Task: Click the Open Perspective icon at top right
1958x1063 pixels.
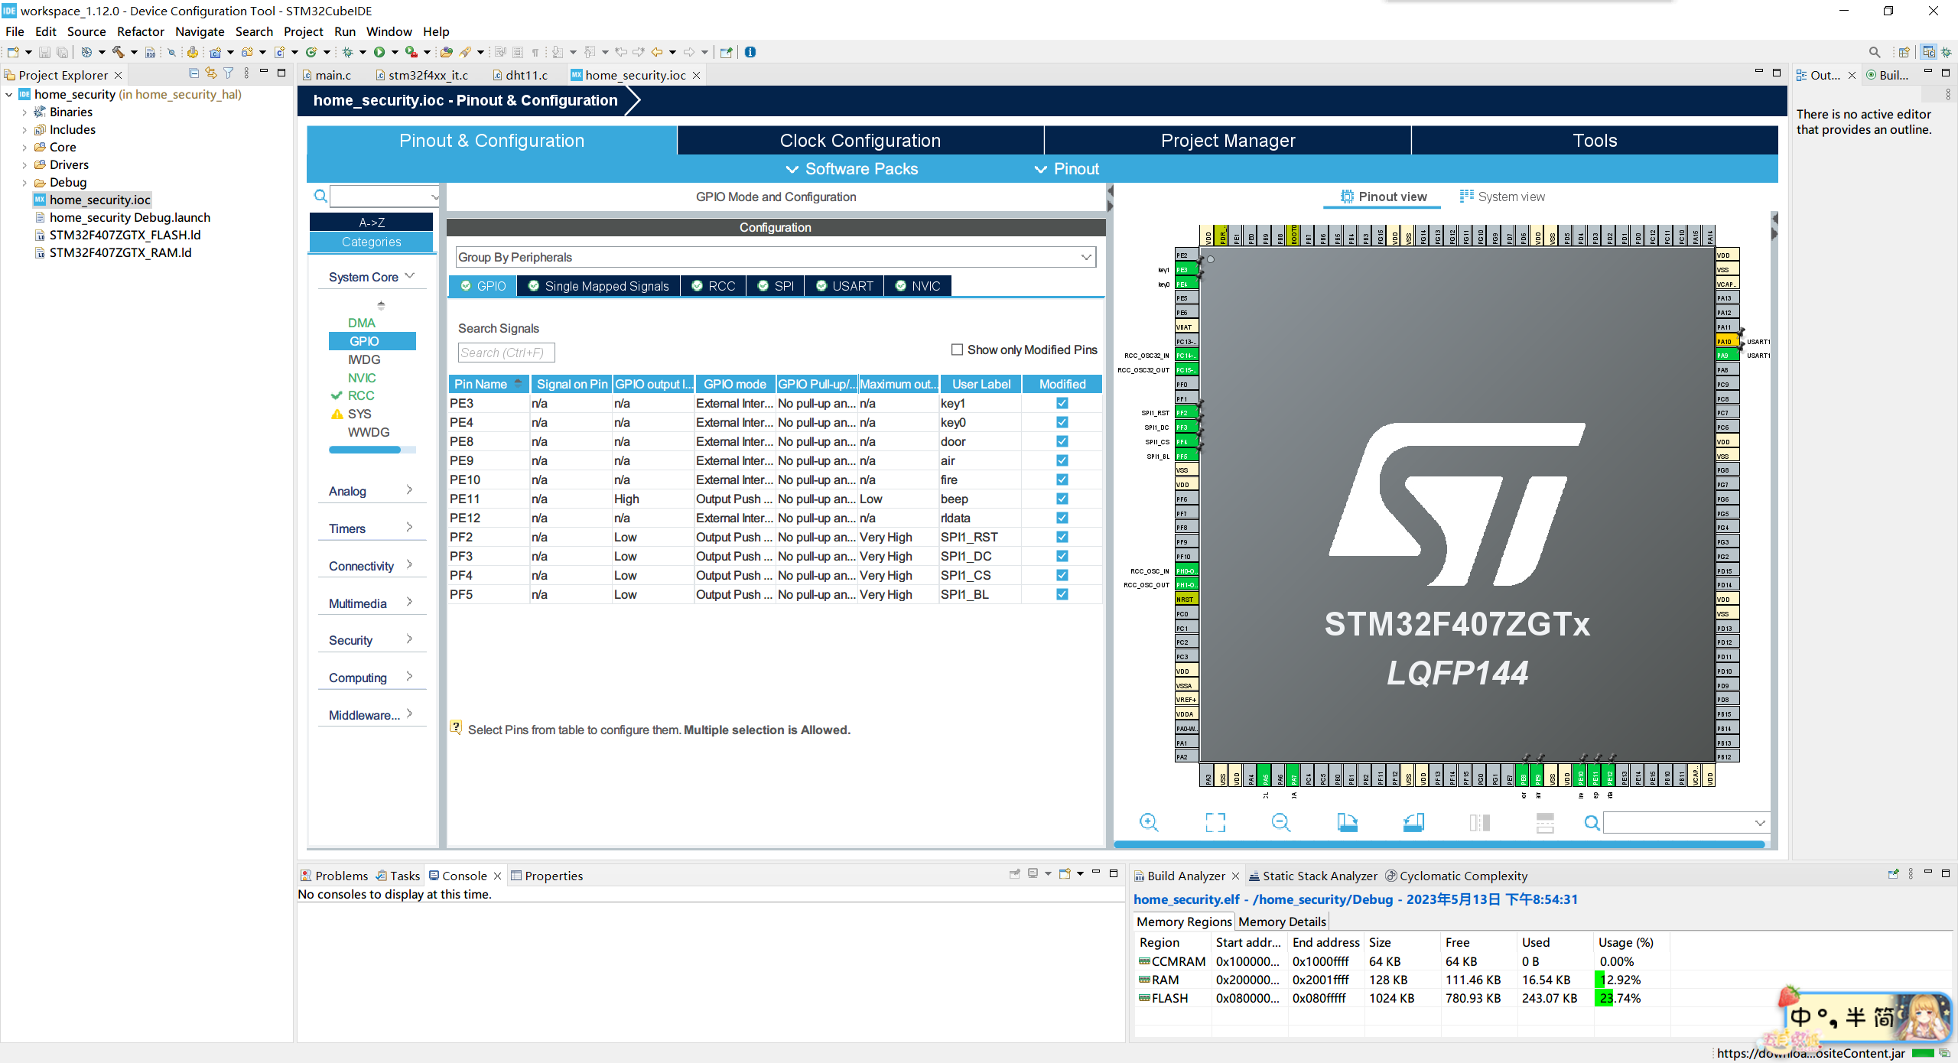Action: [x=1904, y=52]
